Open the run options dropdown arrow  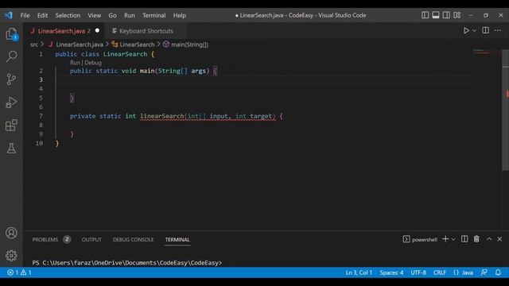click(x=474, y=30)
